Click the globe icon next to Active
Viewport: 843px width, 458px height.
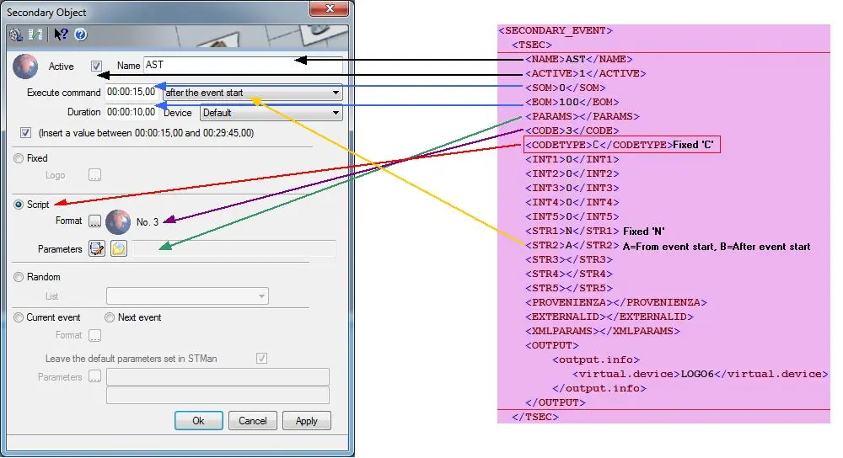[26, 66]
